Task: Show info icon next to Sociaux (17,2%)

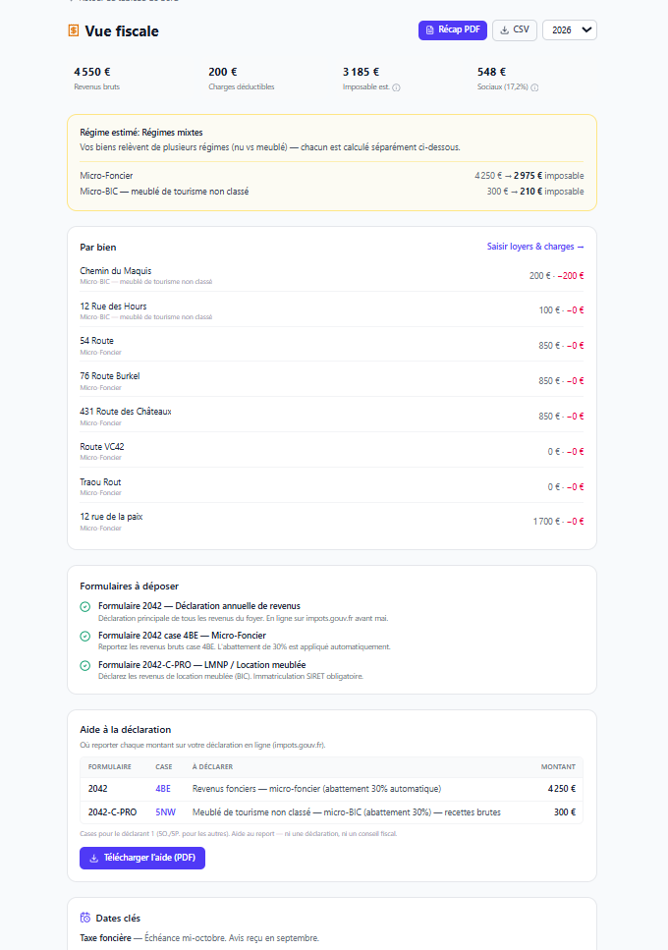Action: pos(534,87)
